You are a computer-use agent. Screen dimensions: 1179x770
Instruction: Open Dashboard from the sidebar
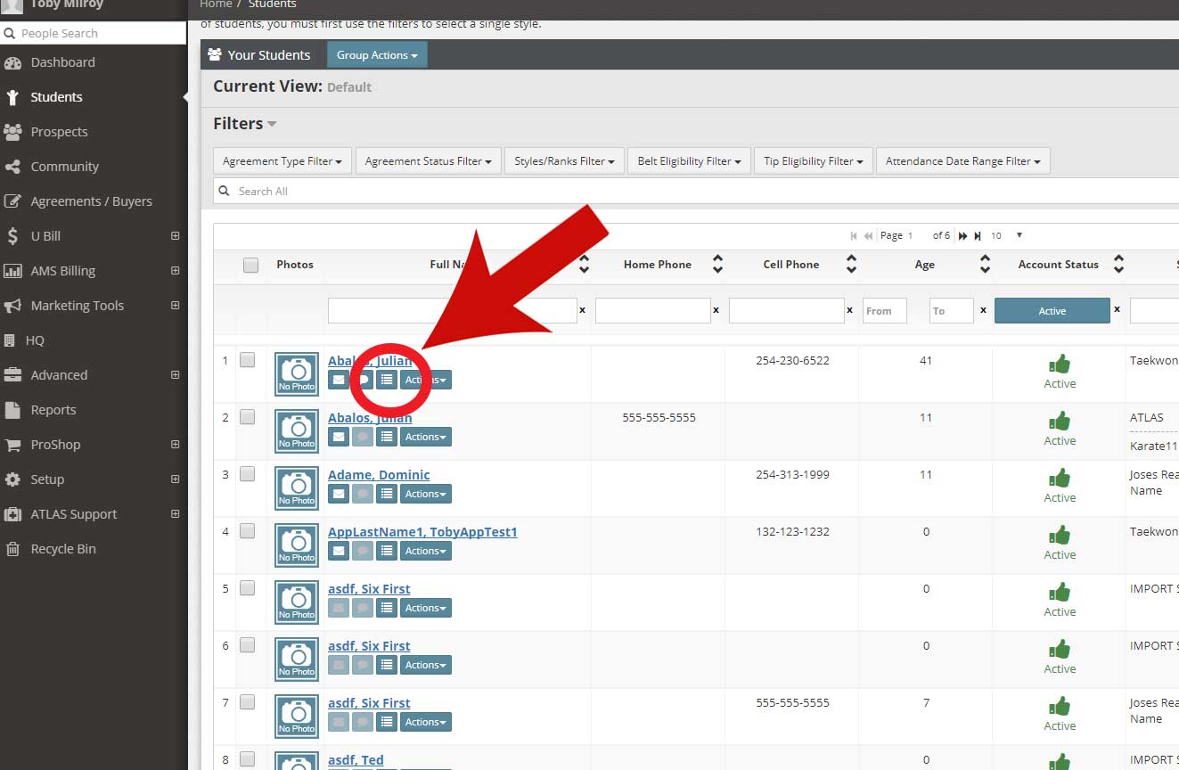coord(62,62)
